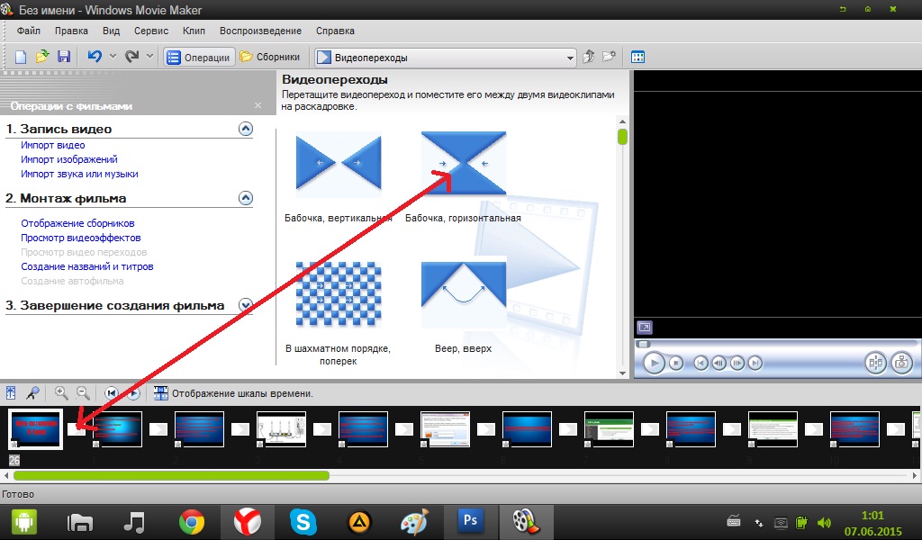Viewport: 922px width, 540px height.
Task: Select the router image clip on the storyboard
Action: (x=281, y=429)
